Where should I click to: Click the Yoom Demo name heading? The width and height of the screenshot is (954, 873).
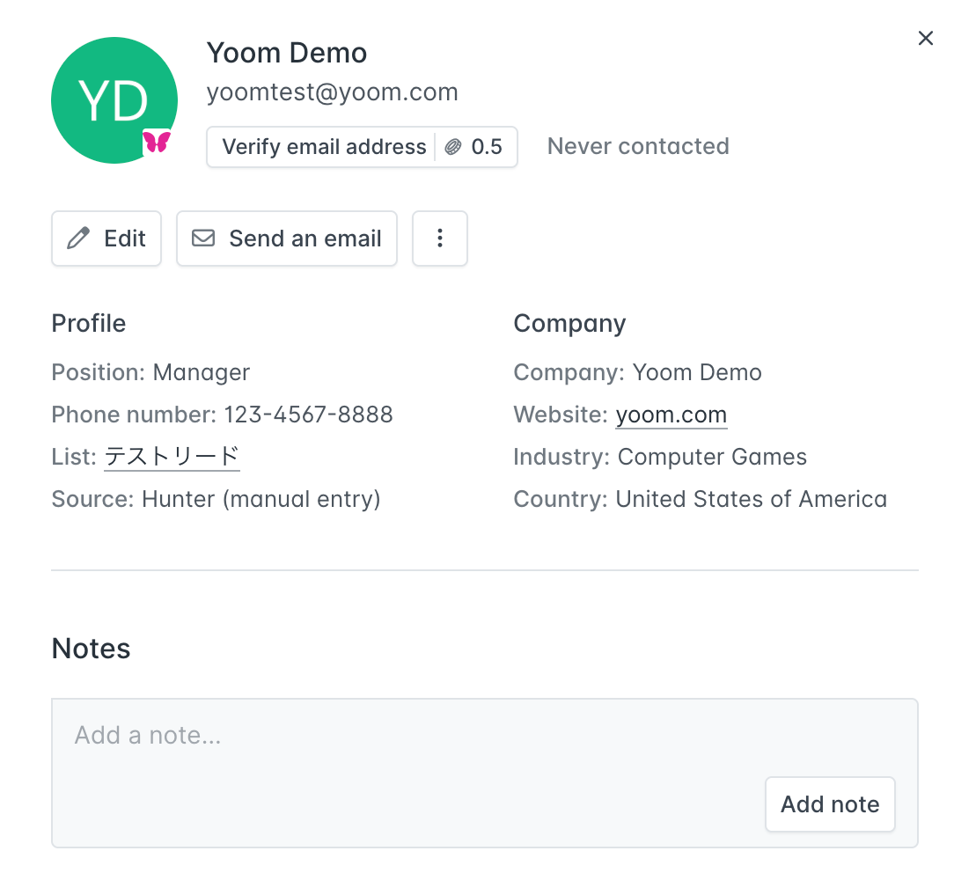click(x=287, y=53)
